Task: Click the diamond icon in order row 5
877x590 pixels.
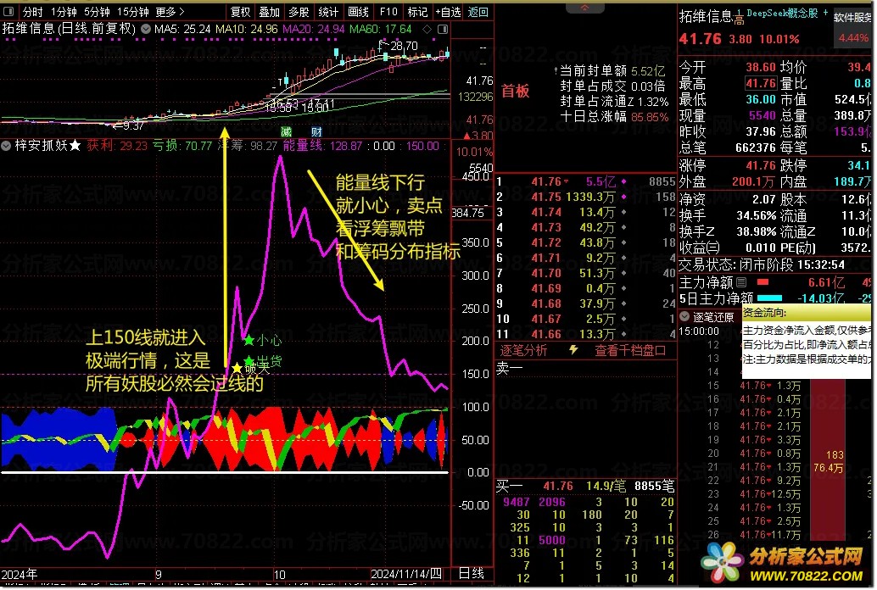Action: coord(623,242)
